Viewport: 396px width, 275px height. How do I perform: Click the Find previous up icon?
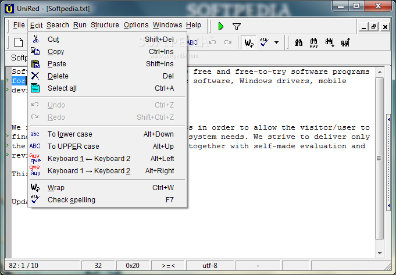coord(345,42)
